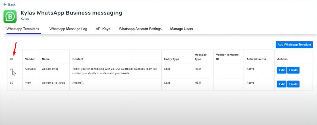The width and height of the screenshot is (317, 125).
Task: Click the {{name}} content cell
Action: [x=78, y=83]
